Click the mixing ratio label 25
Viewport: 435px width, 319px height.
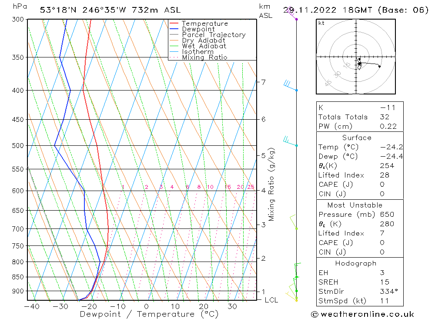tap(251, 187)
